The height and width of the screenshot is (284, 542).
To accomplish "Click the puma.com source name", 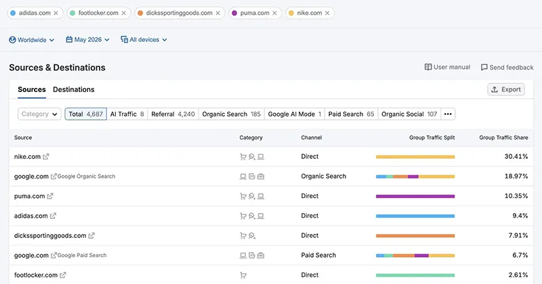I will 29,196.
